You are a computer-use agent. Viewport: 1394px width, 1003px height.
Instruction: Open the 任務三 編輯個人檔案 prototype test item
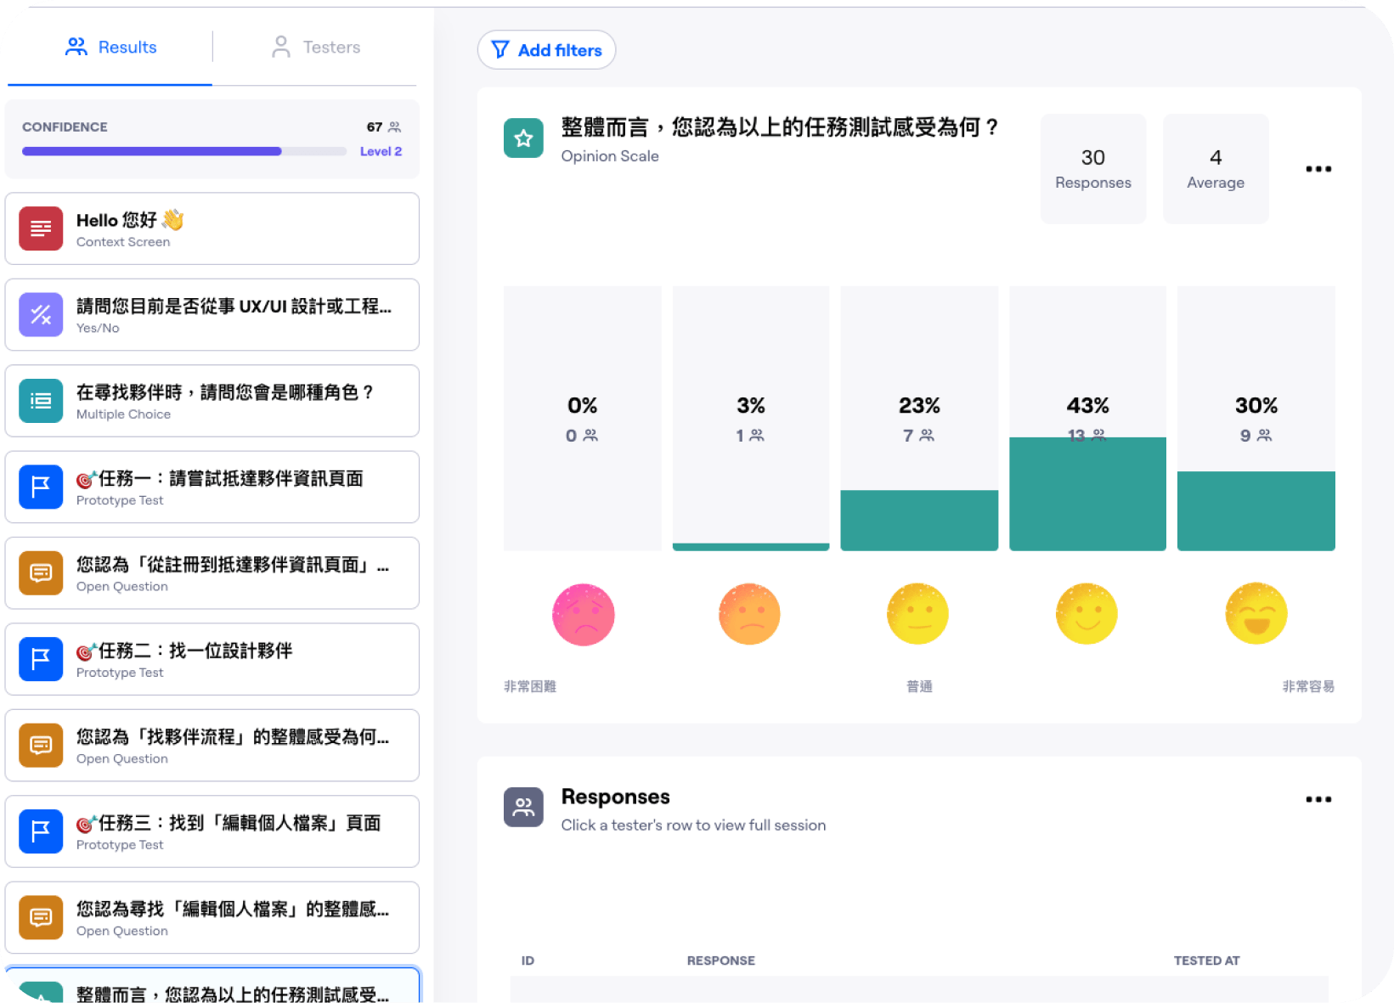[212, 831]
